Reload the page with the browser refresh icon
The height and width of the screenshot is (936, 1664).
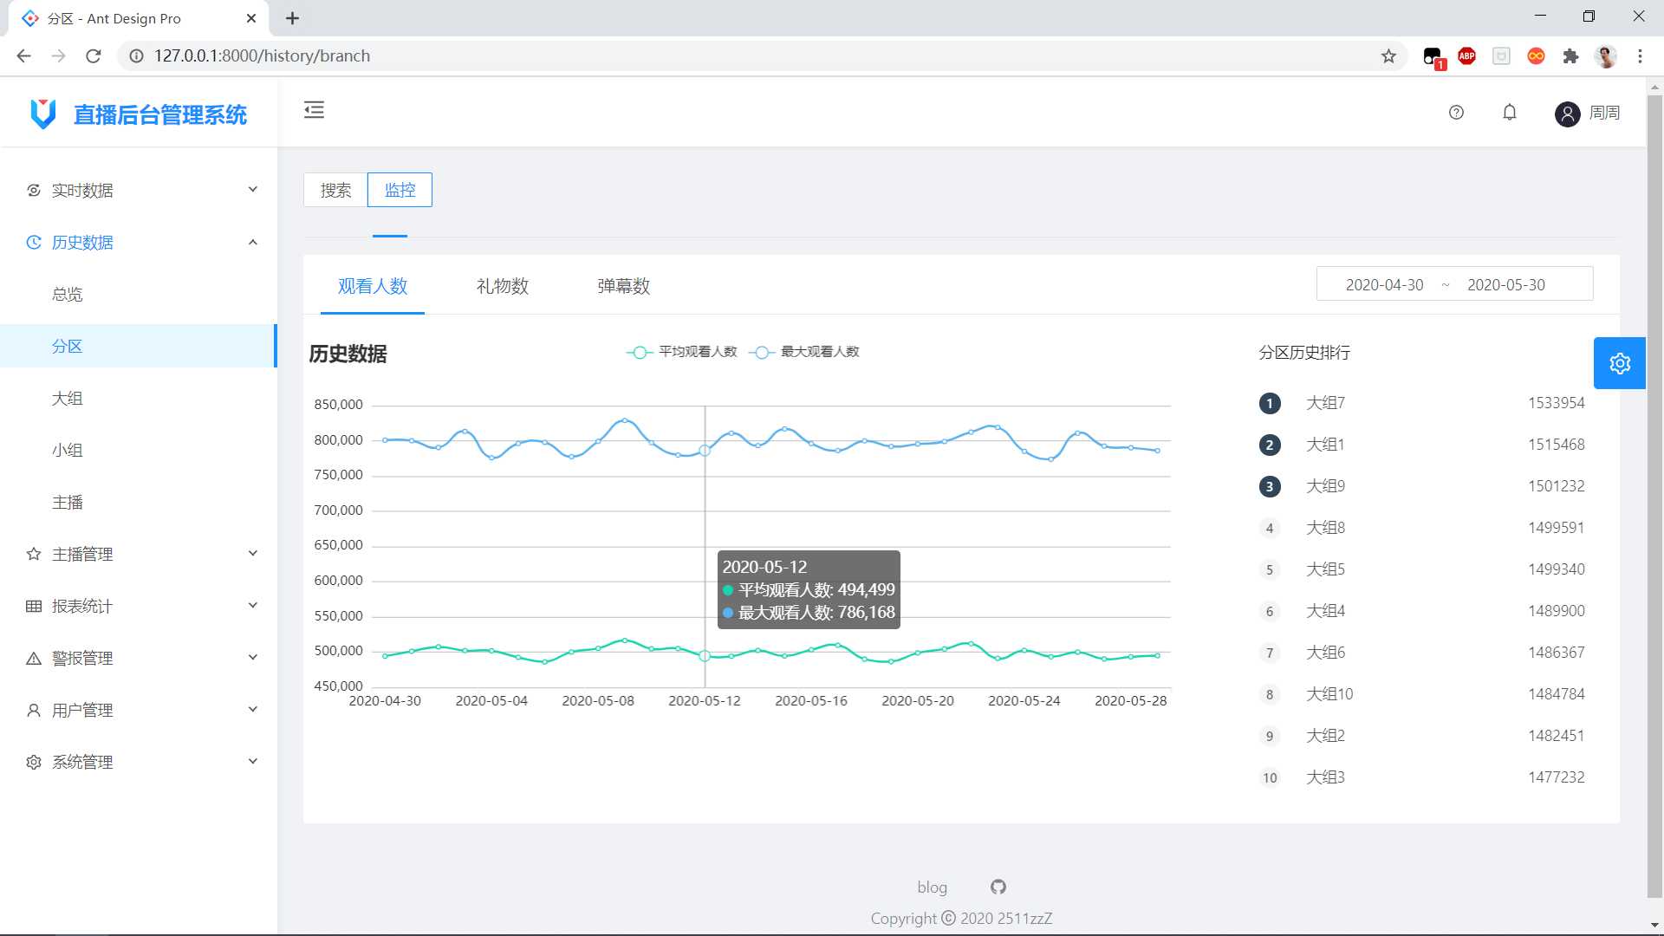click(x=94, y=56)
